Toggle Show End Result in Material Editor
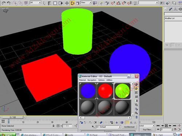Image resolution: width=182 pixels, height=136 pixels. coord(127,123)
